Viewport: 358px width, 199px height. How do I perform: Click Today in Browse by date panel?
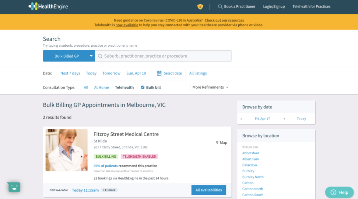point(301,119)
